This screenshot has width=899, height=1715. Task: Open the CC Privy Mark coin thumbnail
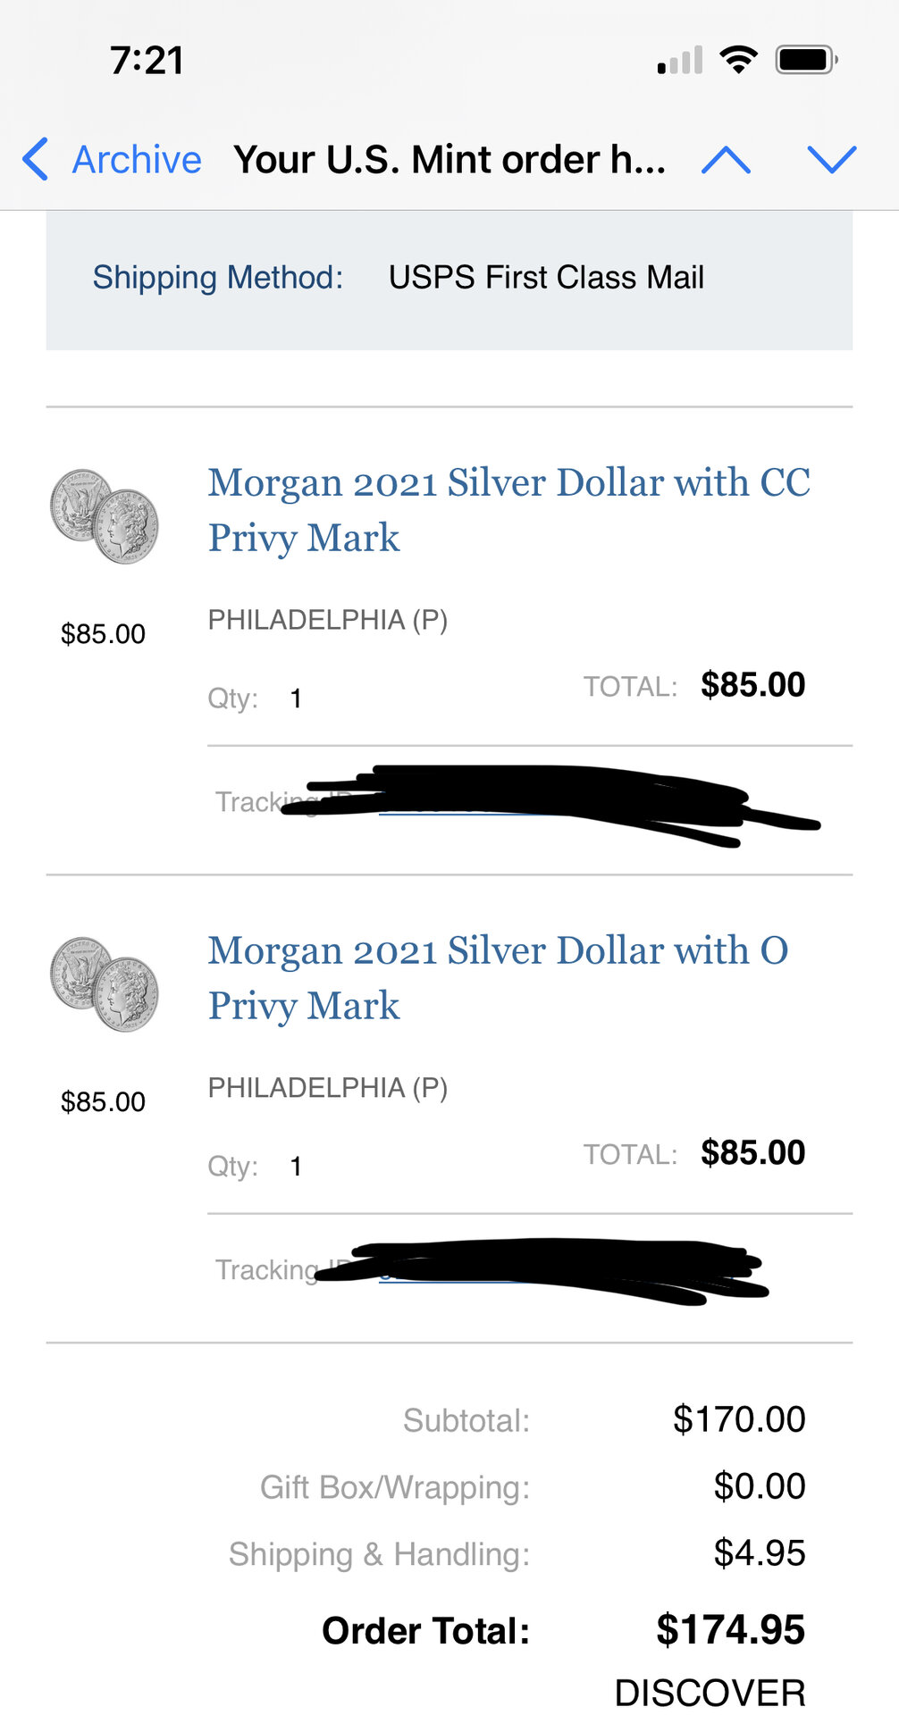coord(104,516)
